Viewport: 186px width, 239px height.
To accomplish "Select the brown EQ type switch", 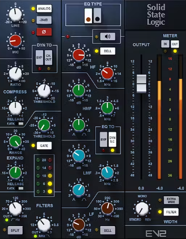I will tap(88, 16).
